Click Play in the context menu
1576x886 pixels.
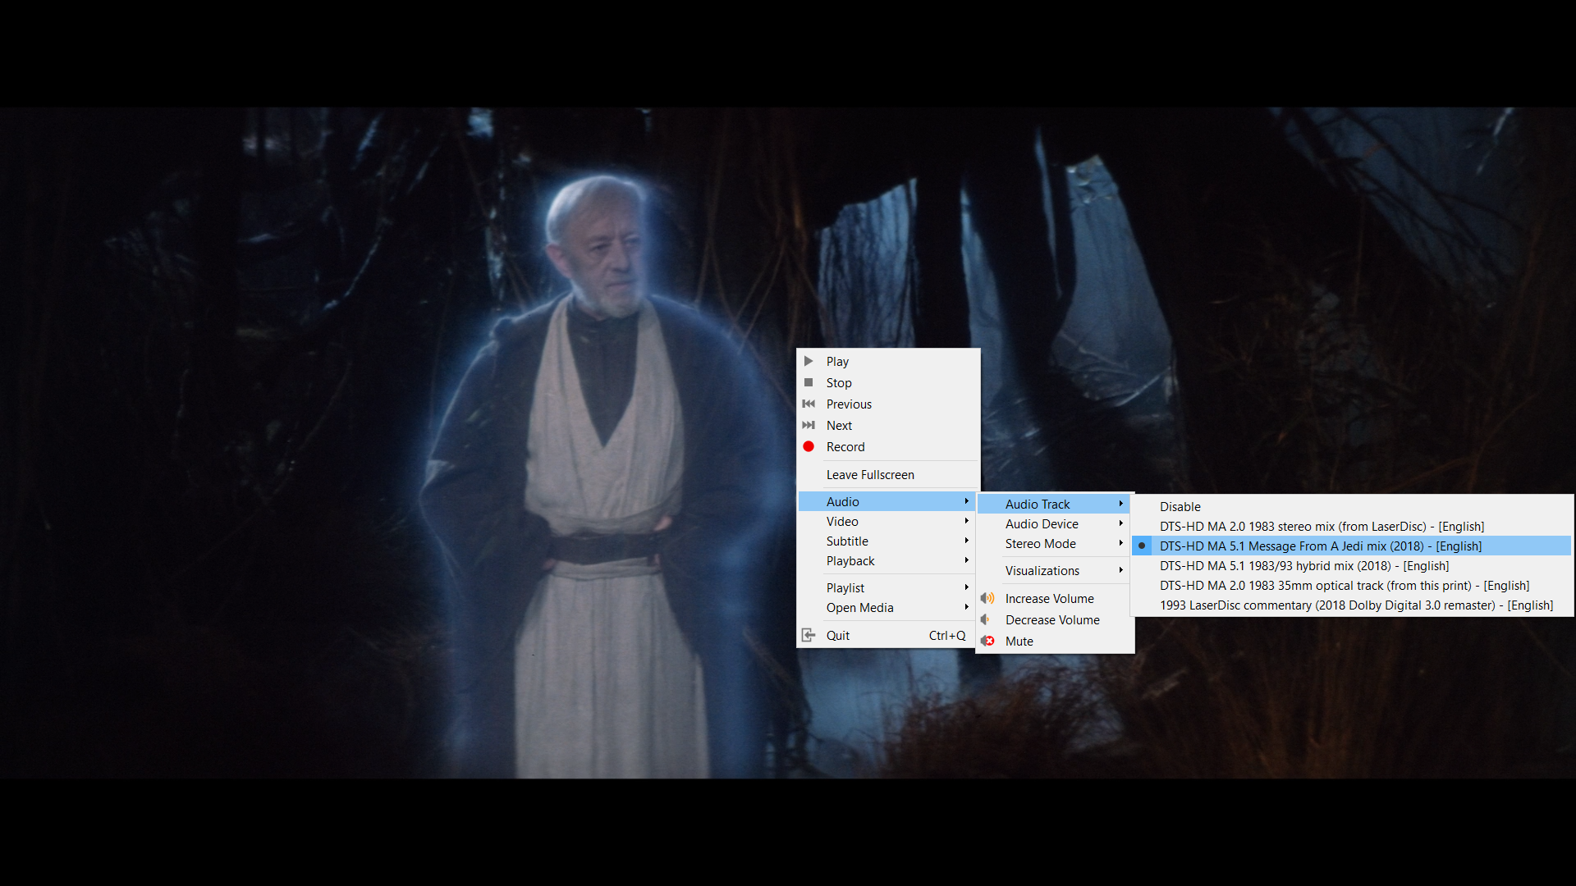(887, 361)
